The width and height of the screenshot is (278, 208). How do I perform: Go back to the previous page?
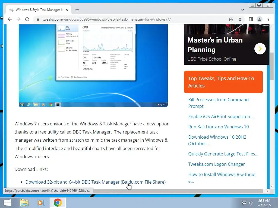coord(10,19)
